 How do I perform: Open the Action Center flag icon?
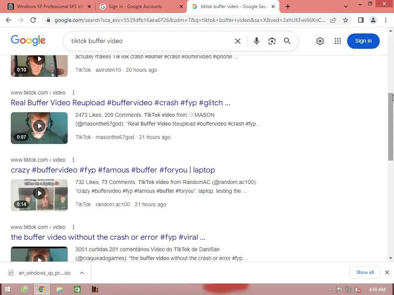tap(339, 290)
